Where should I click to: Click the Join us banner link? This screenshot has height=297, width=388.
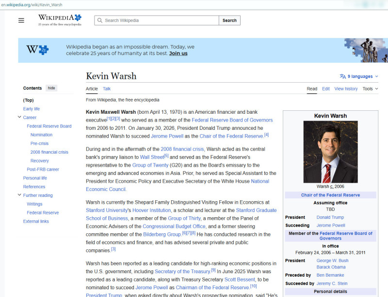[178, 53]
